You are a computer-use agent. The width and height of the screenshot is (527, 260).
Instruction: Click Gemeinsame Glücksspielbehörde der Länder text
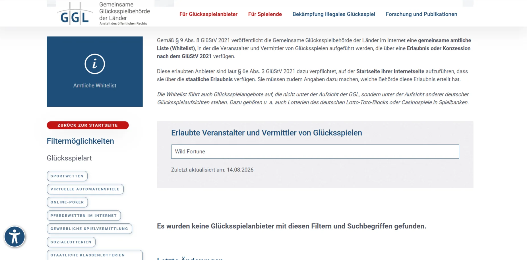coord(125,11)
